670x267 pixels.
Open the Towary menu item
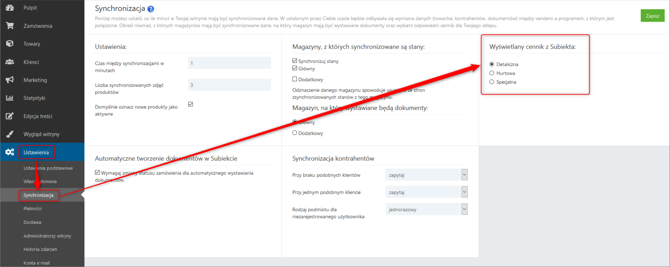point(42,44)
